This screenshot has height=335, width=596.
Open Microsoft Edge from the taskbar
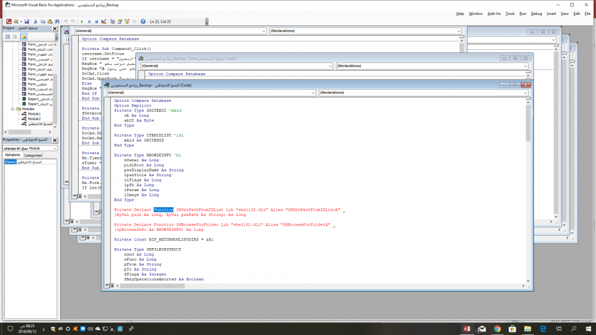[543, 329]
